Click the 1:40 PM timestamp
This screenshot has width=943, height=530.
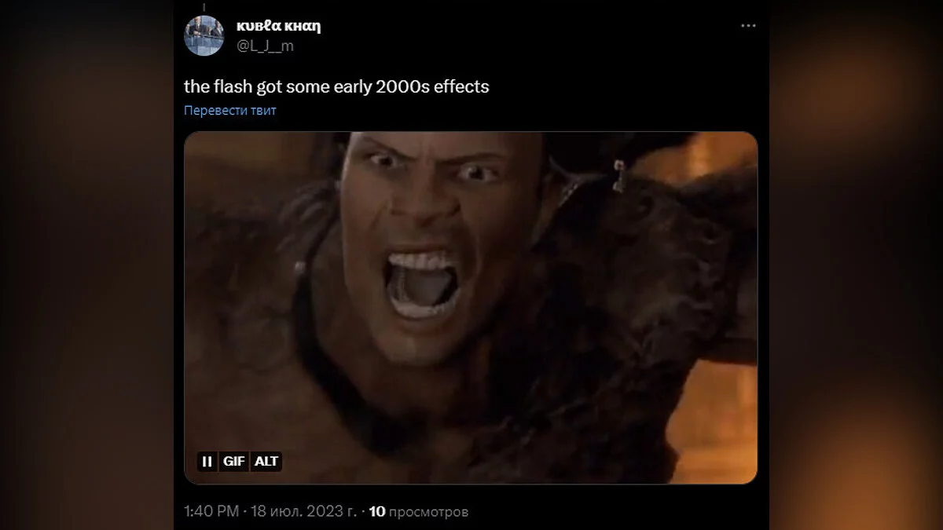click(x=211, y=512)
